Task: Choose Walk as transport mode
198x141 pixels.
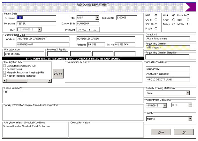Action: (174, 15)
